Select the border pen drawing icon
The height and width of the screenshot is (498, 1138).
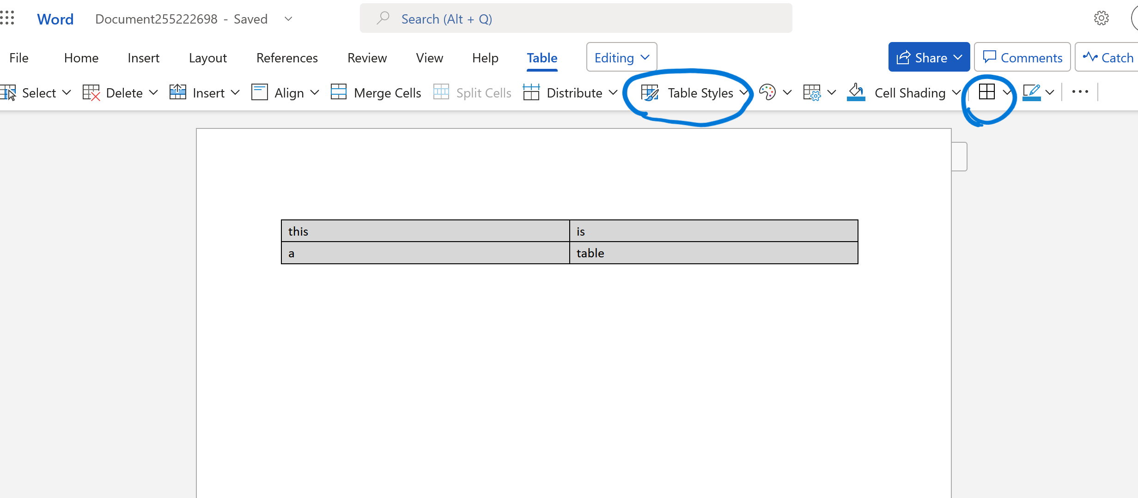coord(1032,91)
